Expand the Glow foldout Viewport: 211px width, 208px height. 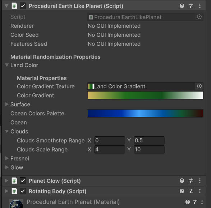[x=7, y=167]
